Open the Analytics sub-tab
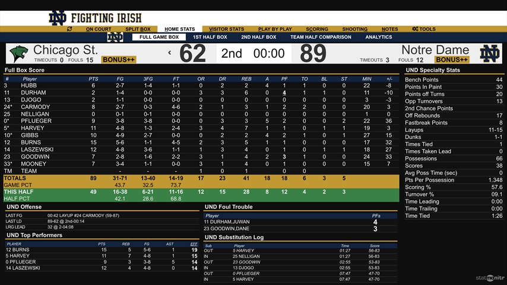 [x=378, y=37]
